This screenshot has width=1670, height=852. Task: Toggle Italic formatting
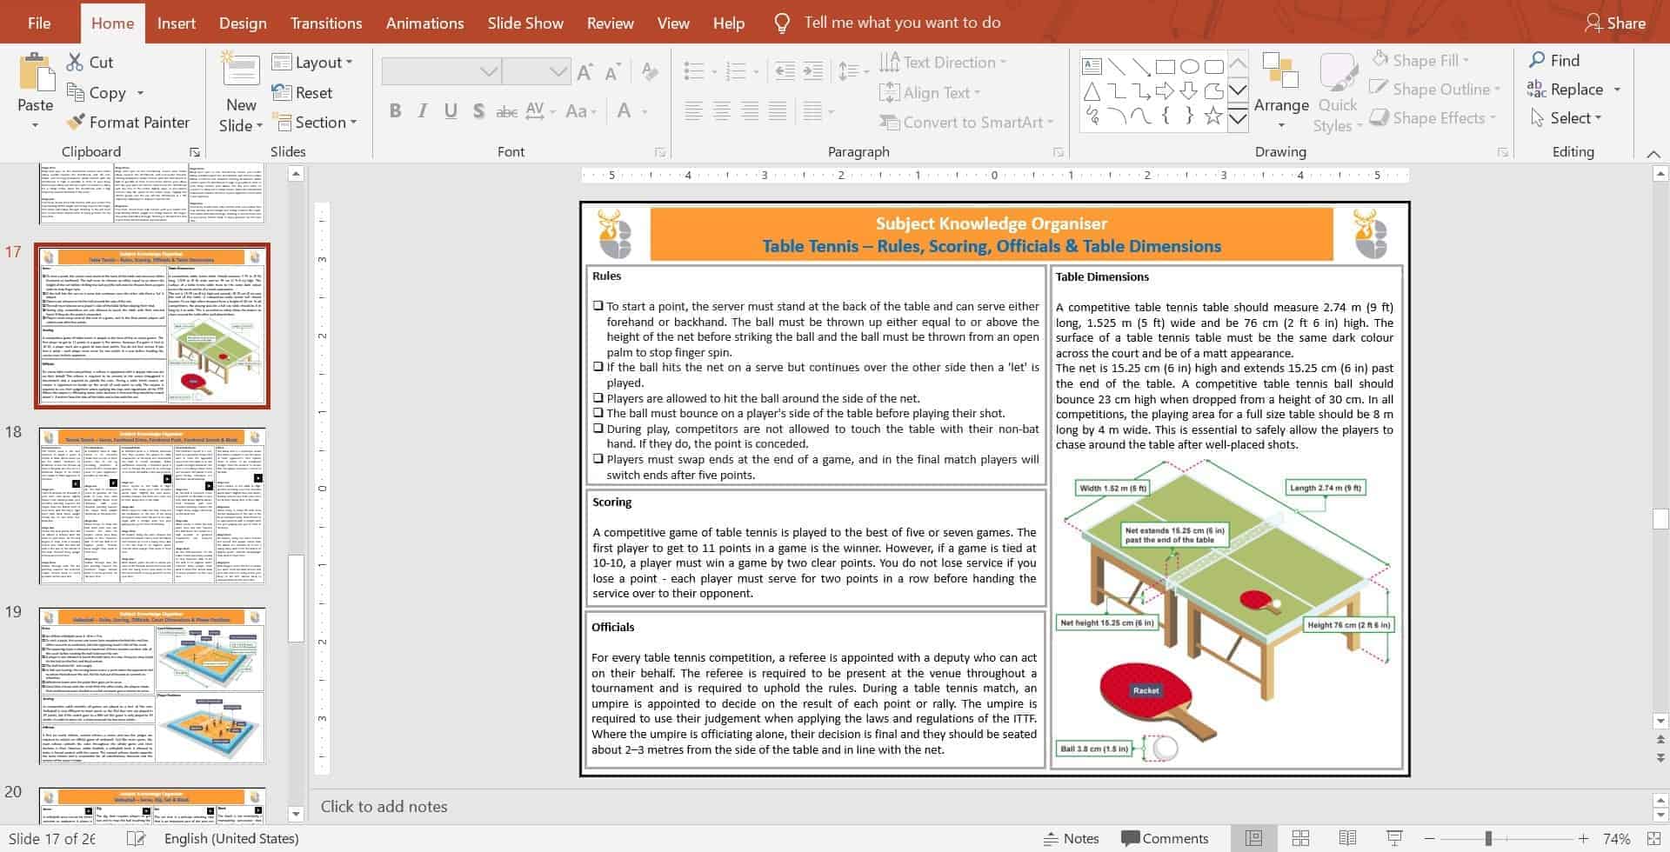click(x=423, y=111)
